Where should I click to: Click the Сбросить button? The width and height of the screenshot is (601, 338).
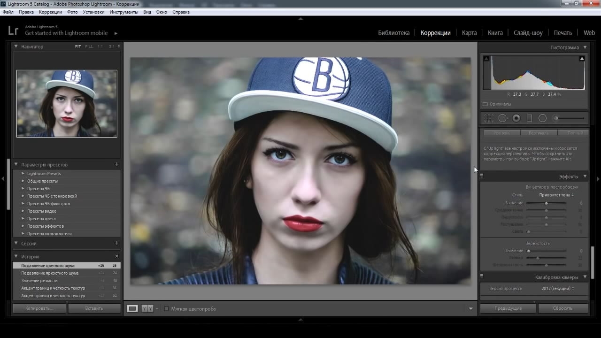pos(563,308)
